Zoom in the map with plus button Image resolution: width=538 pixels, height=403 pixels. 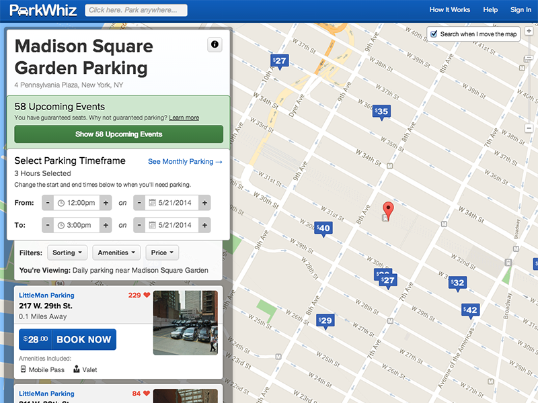[x=529, y=31]
